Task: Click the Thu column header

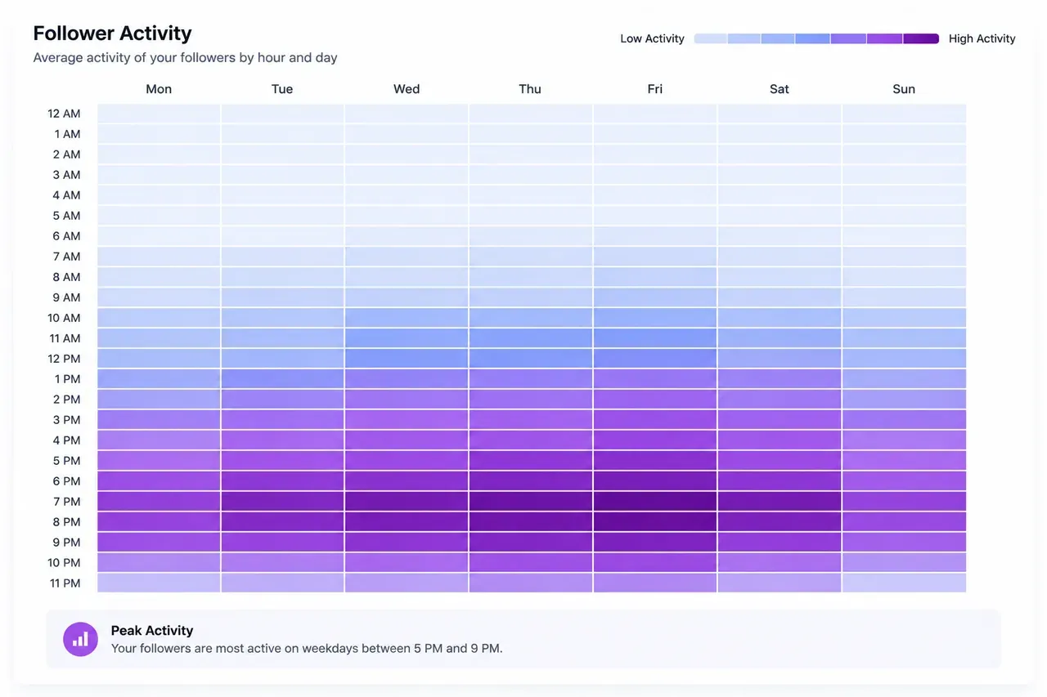Action: pos(530,89)
